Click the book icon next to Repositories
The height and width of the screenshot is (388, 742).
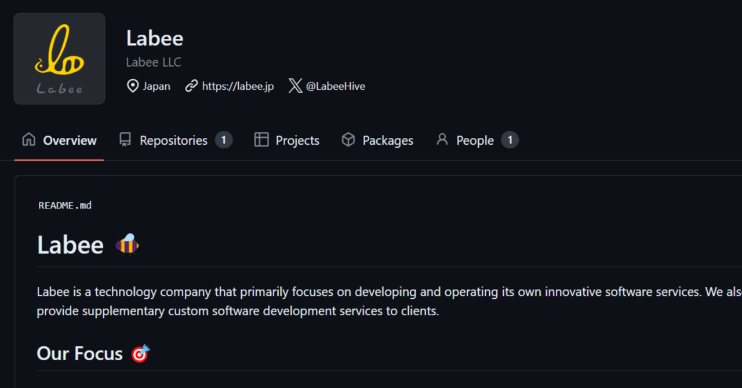click(123, 140)
